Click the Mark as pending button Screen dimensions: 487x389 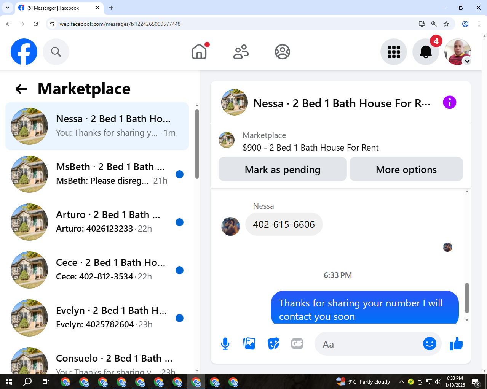coord(283,169)
